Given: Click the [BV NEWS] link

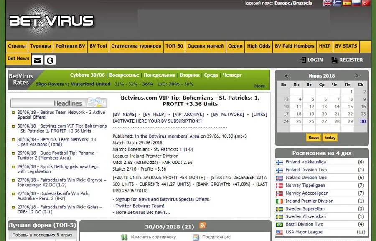Looking at the screenshot, I should [124, 114].
